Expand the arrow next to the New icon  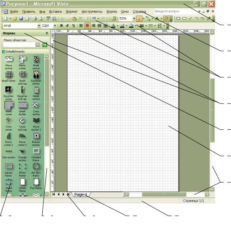[x=10, y=19]
